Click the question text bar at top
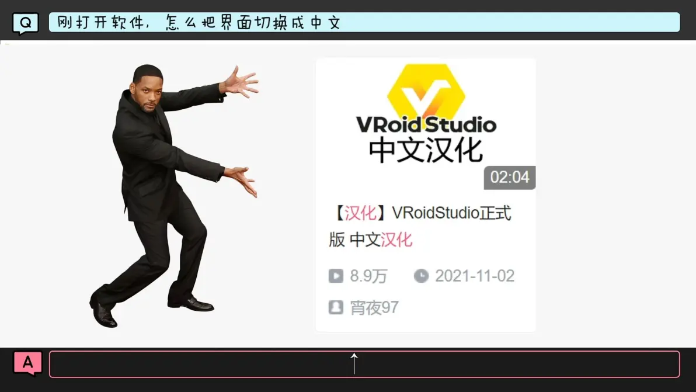This screenshot has width=696, height=392. pos(364,22)
